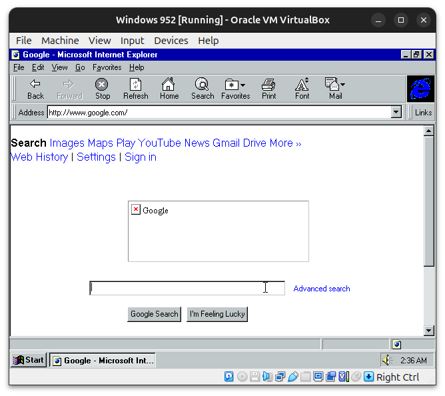
Task: Click the USB devices indicator in VirtualBox
Action: coord(292,377)
